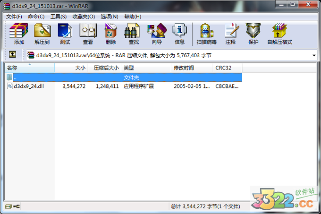Click the 2005-02-05 modified date cell
The image size is (321, 214).
coord(192,86)
